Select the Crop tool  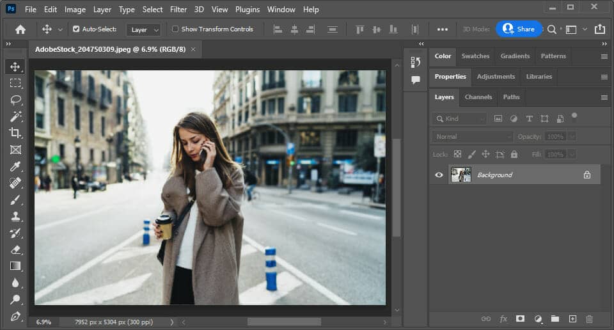click(x=15, y=133)
